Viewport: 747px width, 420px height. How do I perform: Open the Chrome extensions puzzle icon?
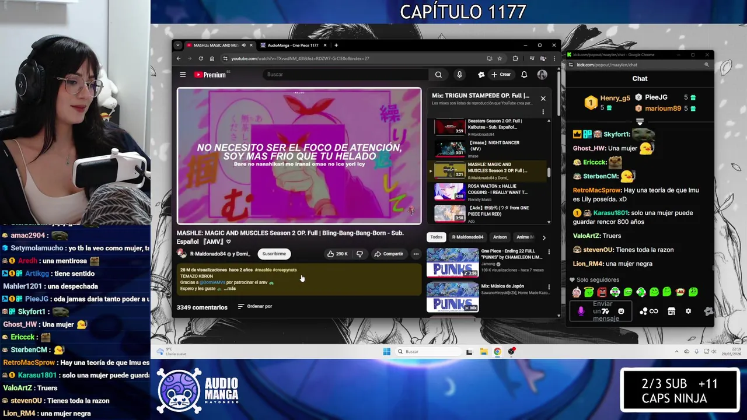(x=515, y=58)
